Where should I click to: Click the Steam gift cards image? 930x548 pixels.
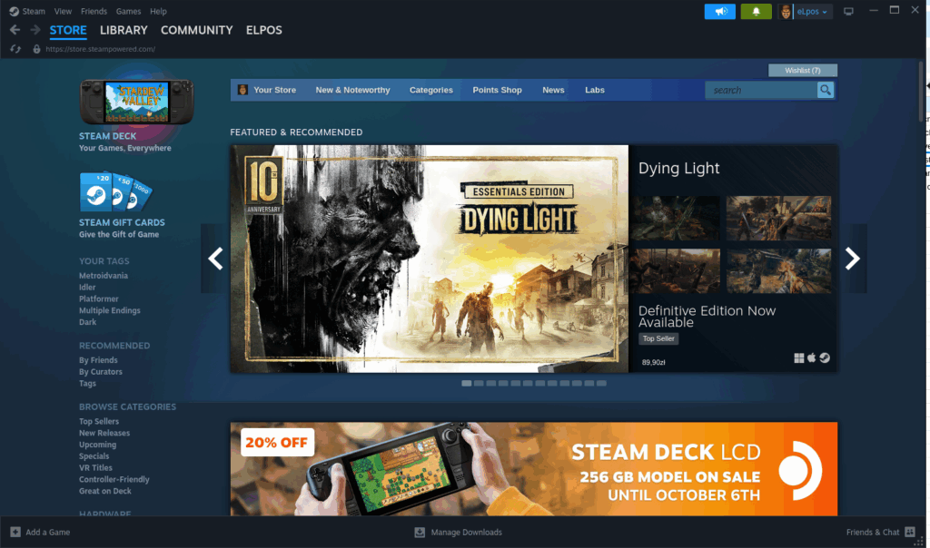(115, 191)
